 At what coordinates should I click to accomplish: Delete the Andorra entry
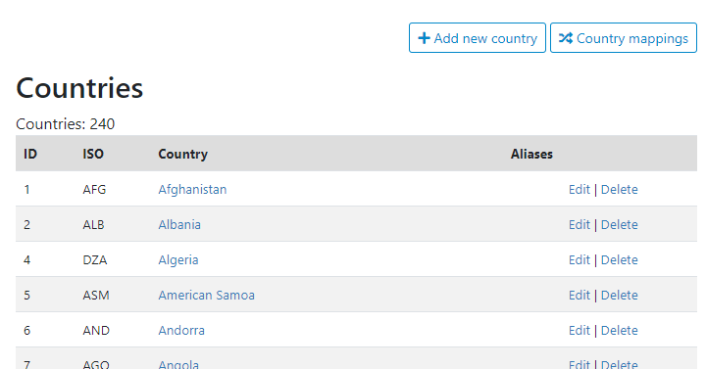pos(619,331)
